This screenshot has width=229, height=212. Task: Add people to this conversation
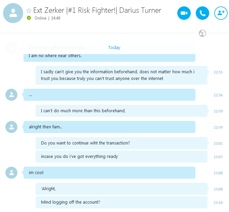[x=221, y=13]
